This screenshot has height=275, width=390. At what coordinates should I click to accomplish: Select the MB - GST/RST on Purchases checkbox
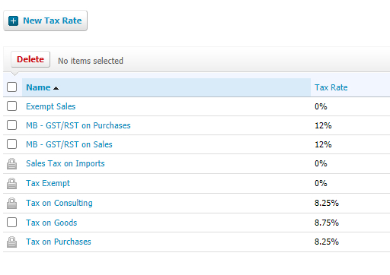pos(12,125)
